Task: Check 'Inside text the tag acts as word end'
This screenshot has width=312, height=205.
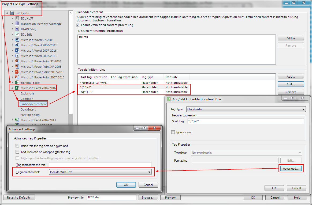Action: tap(17, 146)
